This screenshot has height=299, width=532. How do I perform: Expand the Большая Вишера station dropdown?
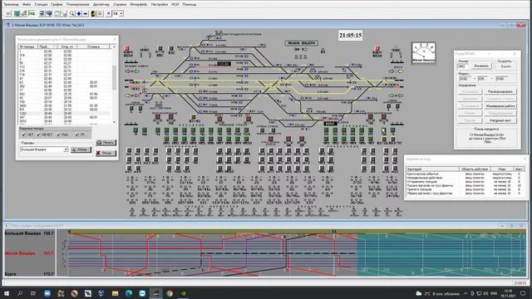coord(66,149)
